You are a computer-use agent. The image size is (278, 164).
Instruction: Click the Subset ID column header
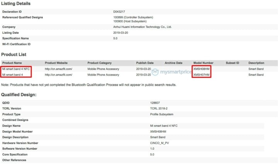(x=232, y=63)
